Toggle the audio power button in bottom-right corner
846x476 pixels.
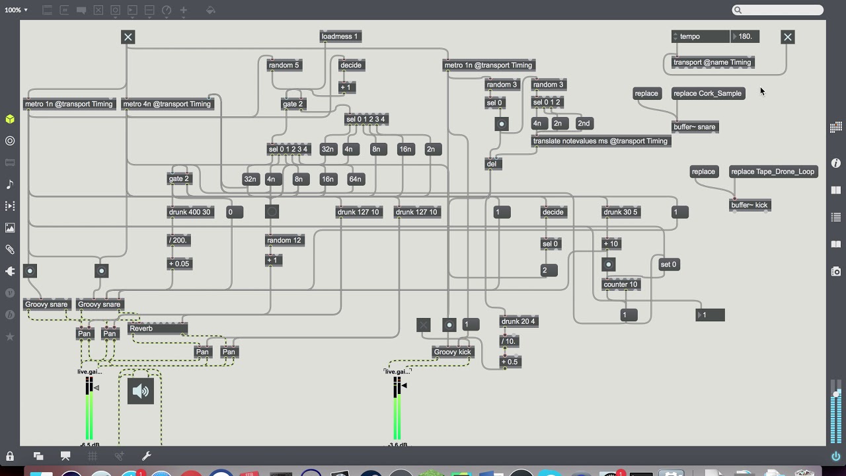coord(836,456)
